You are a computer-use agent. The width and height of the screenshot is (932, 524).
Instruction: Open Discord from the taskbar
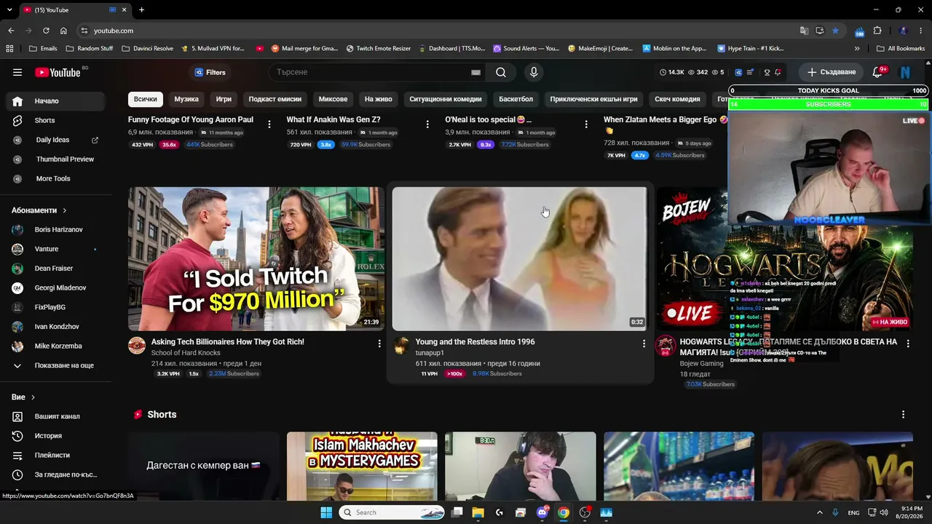542,512
